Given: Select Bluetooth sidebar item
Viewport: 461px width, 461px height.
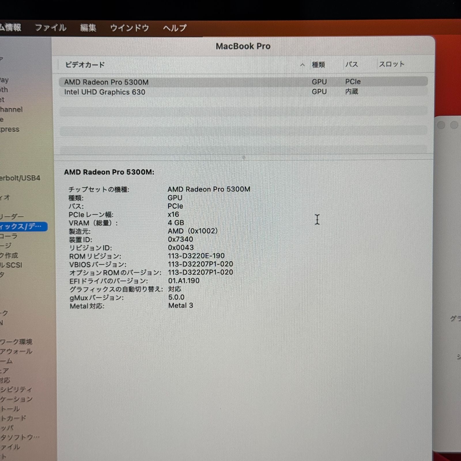Looking at the screenshot, I should pos(4,90).
